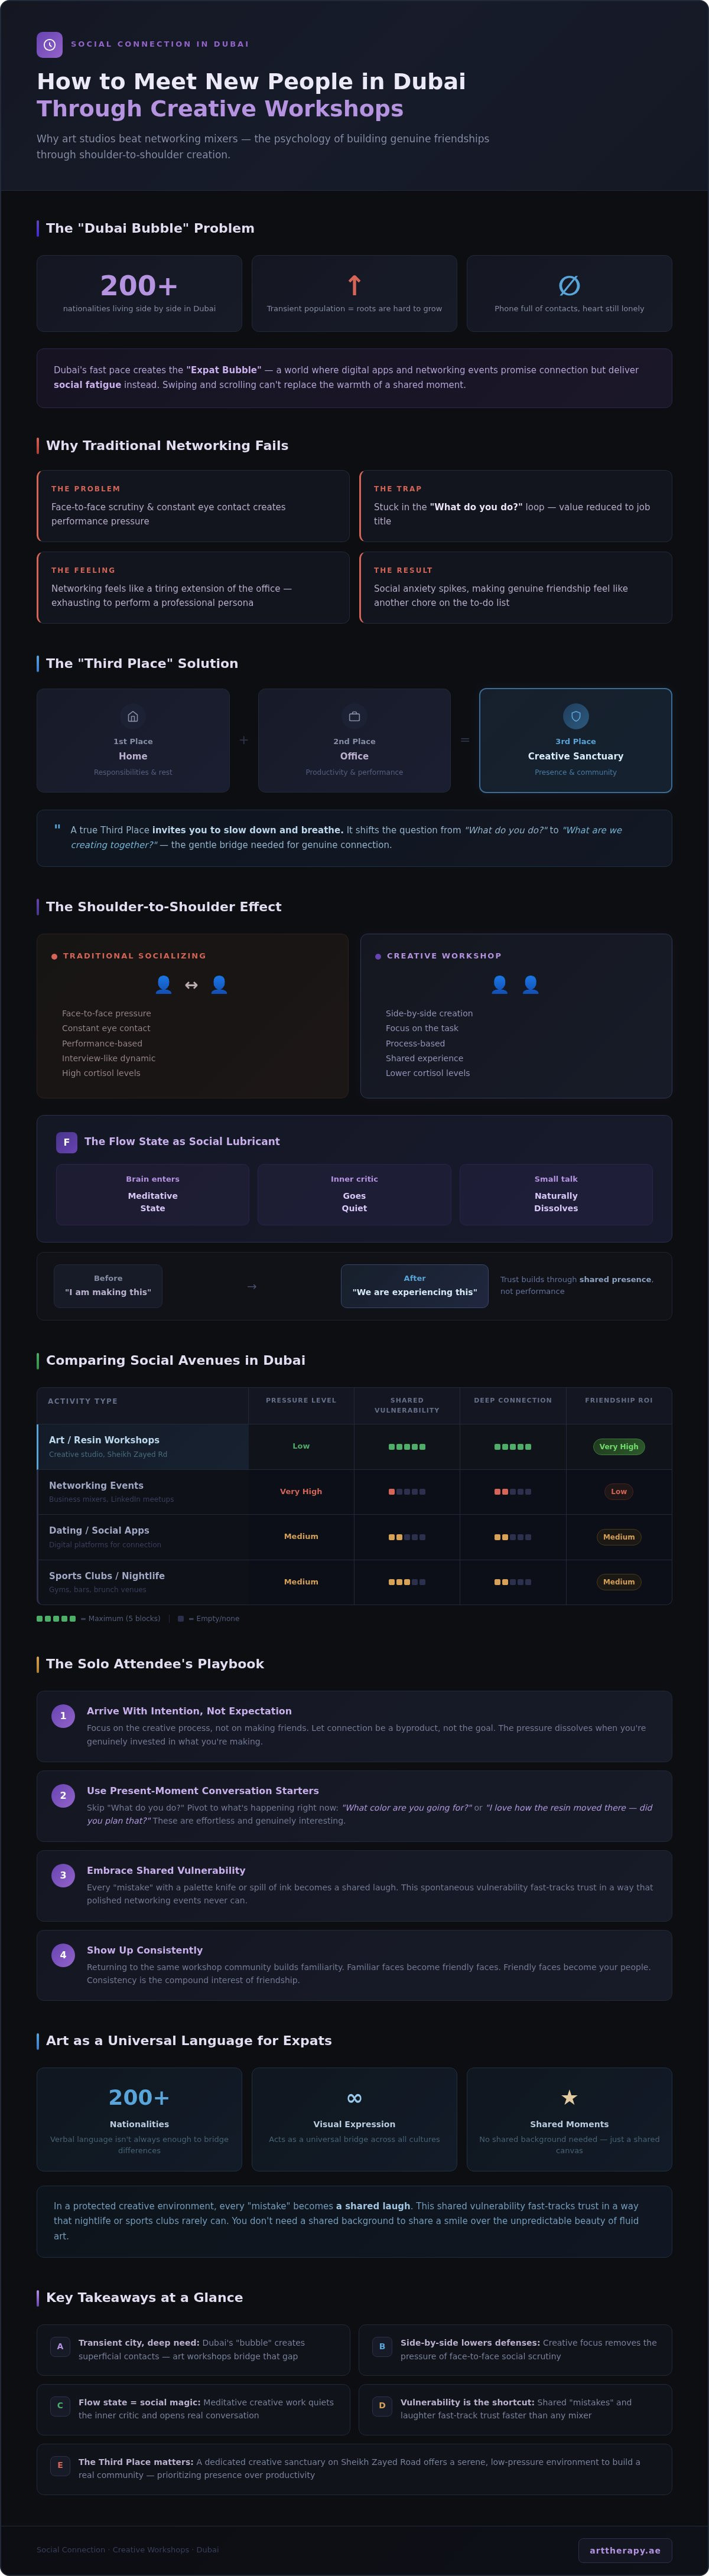The width and height of the screenshot is (709, 2576).
Task: Select step 1 badge for Arrive With Intention
Action: (x=63, y=1716)
